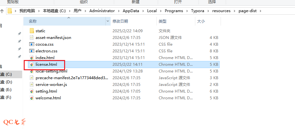Image resolution: width=295 pixels, height=129 pixels.
Task: Sort files by 修改日期 column header
Action: coord(120,21)
